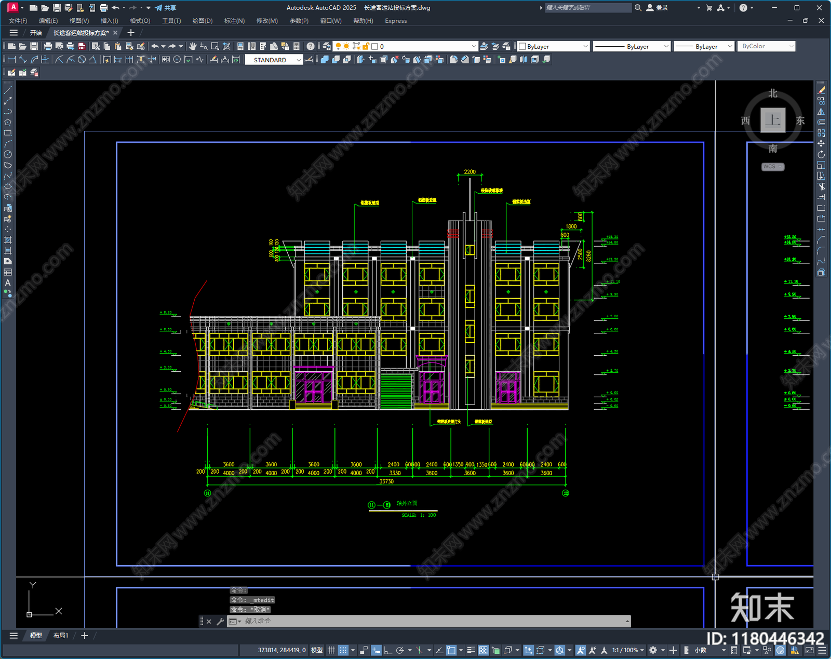The height and width of the screenshot is (659, 831).
Task: Click the Save icon in the standard toolbar
Action: tap(34, 46)
